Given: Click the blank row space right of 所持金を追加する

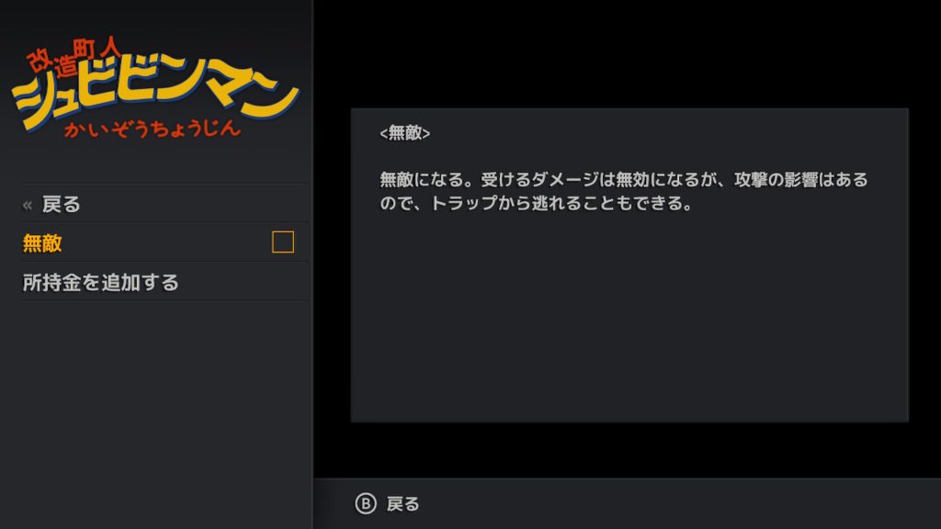Looking at the screenshot, I should pos(243,282).
